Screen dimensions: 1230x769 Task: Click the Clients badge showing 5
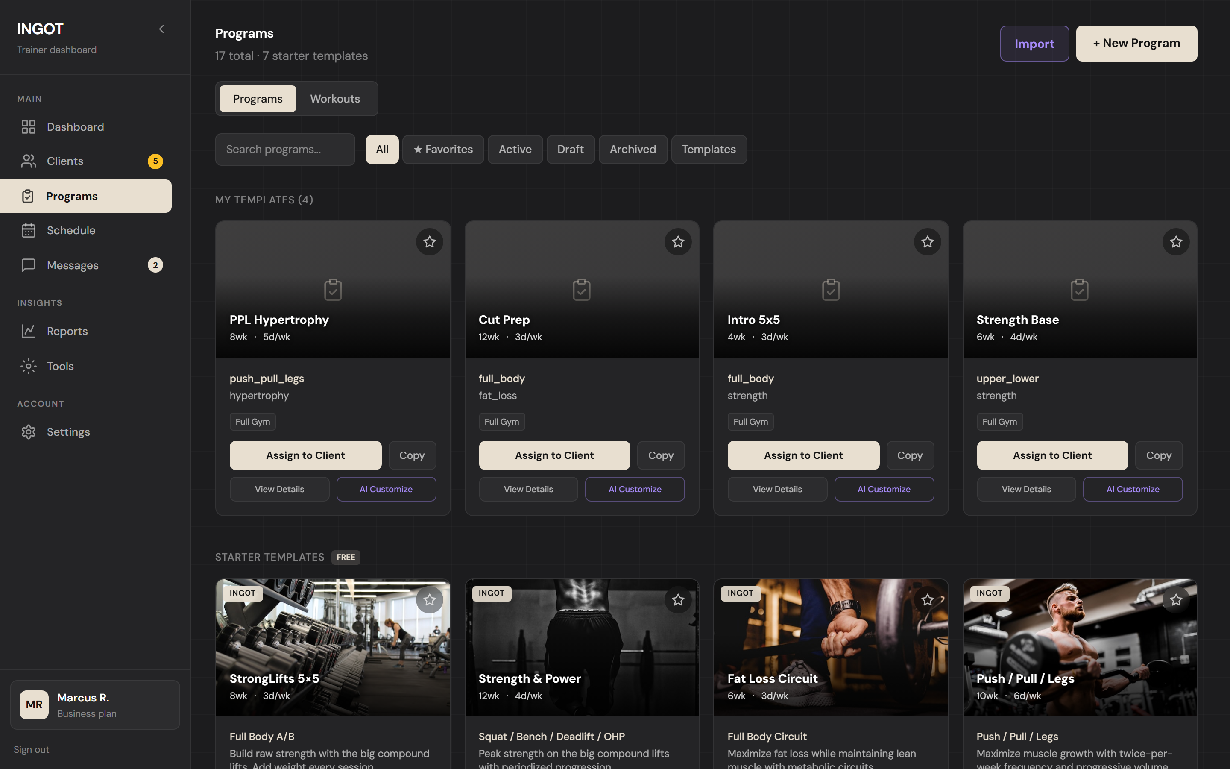point(155,161)
